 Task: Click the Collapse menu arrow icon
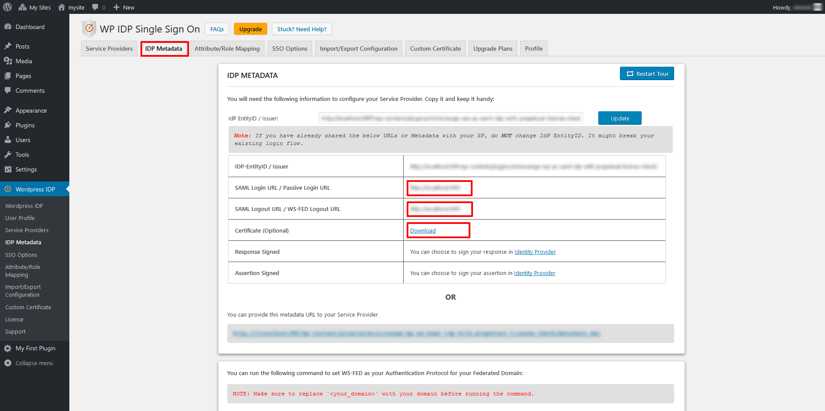[x=8, y=363]
